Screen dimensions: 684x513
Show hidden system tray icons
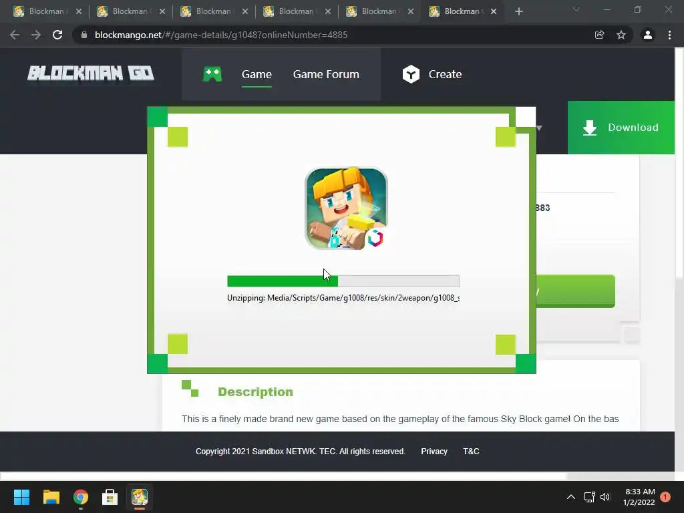(570, 497)
